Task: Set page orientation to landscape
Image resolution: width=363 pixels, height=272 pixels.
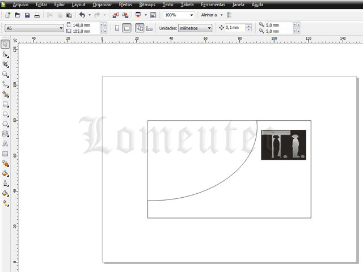Action: pyautogui.click(x=126, y=28)
